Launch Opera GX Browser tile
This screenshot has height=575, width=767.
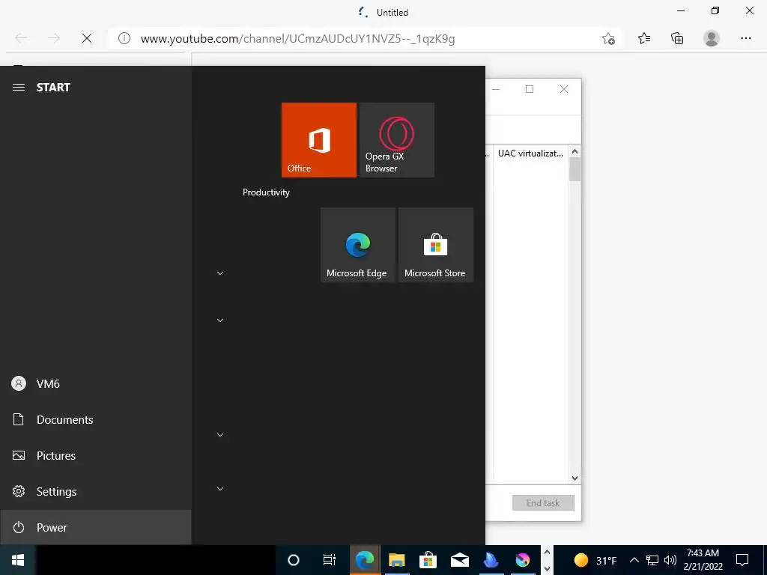coord(397,140)
